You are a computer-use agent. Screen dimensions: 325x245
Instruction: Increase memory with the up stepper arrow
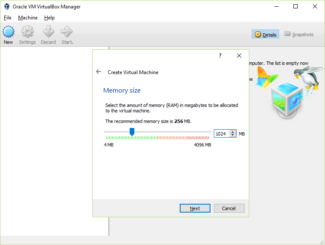tap(233, 132)
